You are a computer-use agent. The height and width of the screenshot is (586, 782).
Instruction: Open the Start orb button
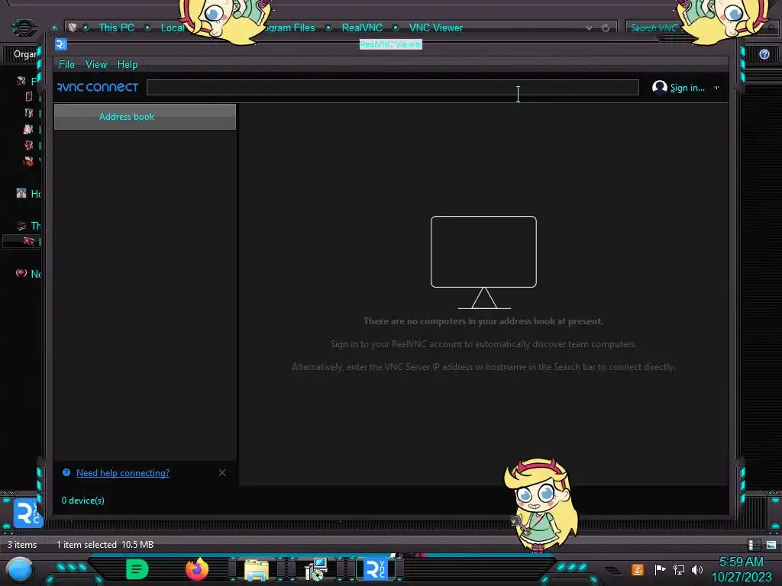tap(19, 570)
